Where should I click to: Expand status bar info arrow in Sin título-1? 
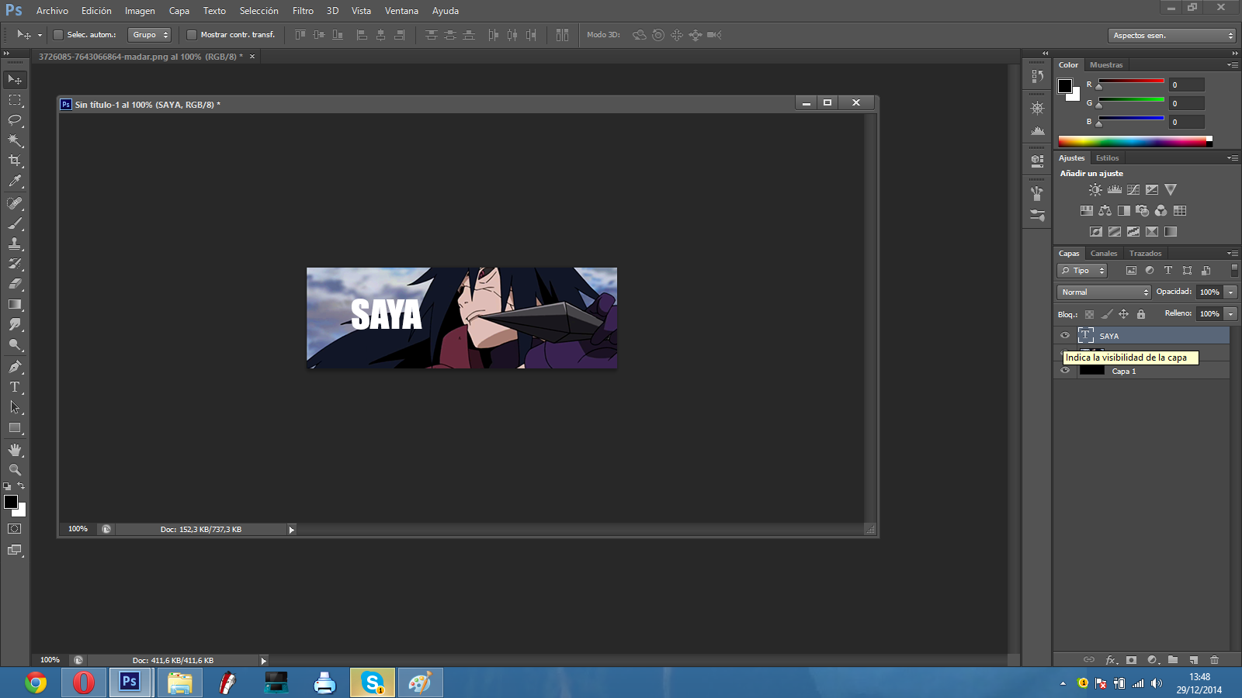coord(292,530)
